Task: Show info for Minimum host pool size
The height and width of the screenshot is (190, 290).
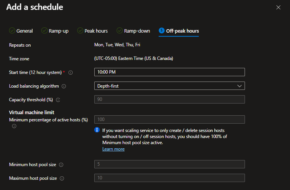Action: coord(61,165)
